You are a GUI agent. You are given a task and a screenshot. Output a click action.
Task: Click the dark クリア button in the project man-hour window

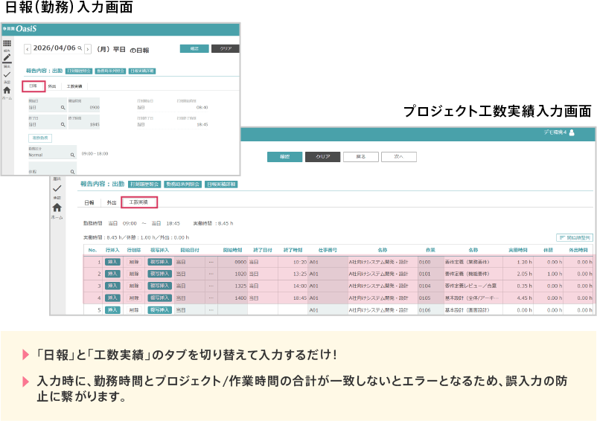322,157
